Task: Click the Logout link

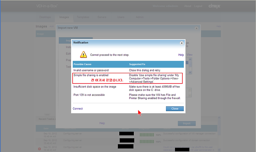Action: (198, 6)
